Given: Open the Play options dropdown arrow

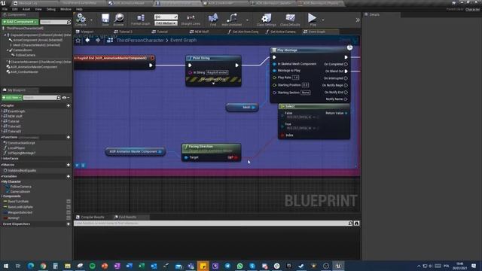Looking at the screenshot, I should pos(323,20).
